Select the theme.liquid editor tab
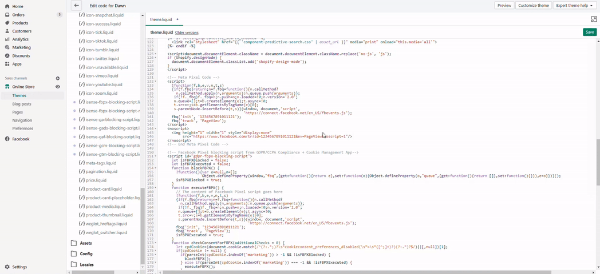Screen dimensions: 600x274 click(x=161, y=19)
